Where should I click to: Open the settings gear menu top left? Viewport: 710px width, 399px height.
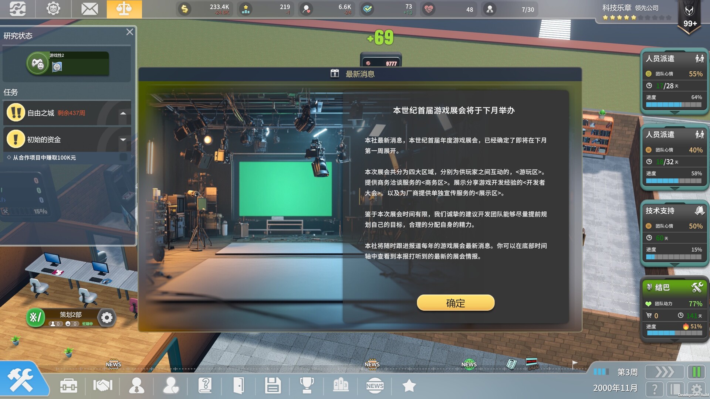click(53, 9)
